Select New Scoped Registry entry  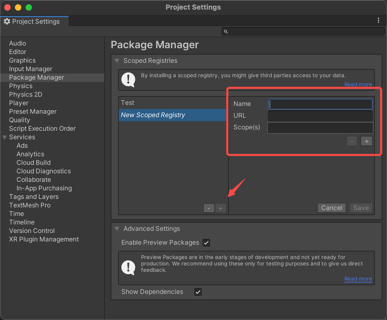173,115
